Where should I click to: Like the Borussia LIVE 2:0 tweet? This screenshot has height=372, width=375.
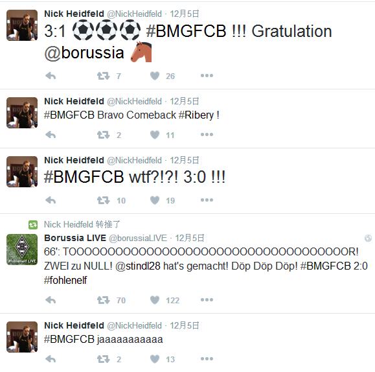click(155, 300)
